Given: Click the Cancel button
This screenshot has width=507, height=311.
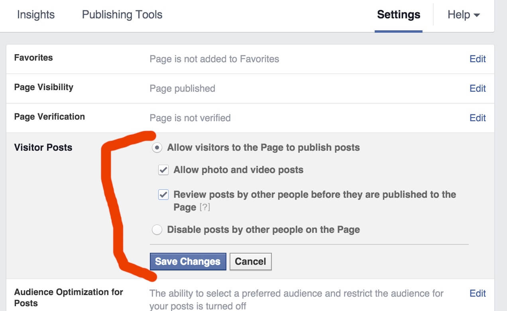Looking at the screenshot, I should tap(250, 262).
